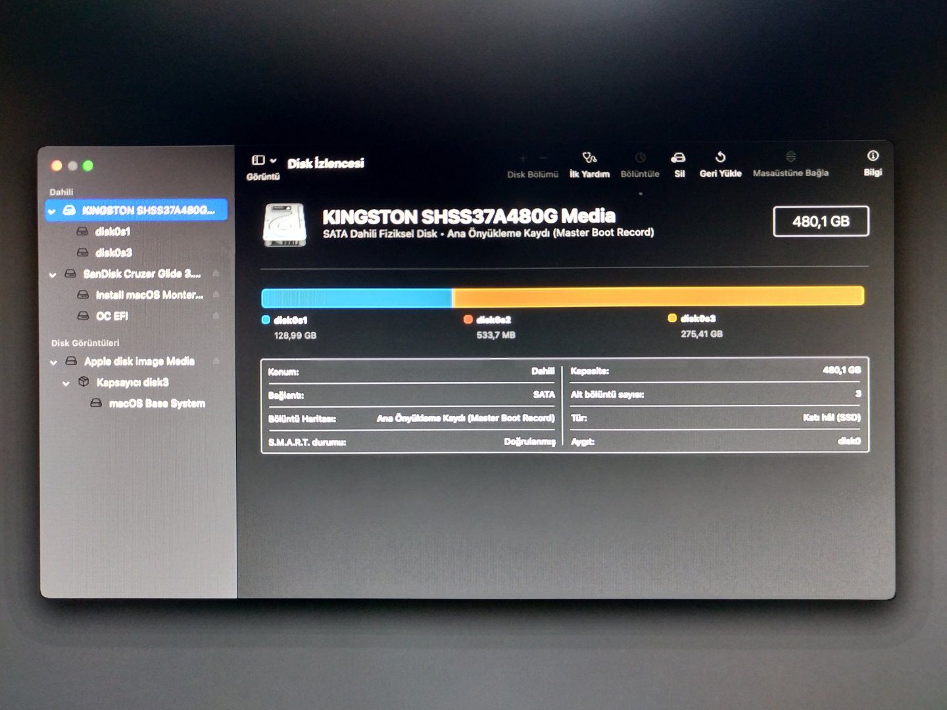The image size is (947, 710).
Task: Collapse the SanDisk Cruzer Glide tree
Action: tap(53, 275)
